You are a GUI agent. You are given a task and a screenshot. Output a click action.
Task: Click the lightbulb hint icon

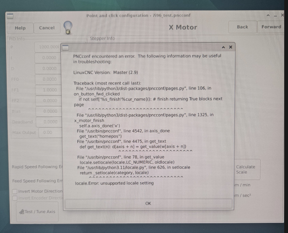(68, 27)
